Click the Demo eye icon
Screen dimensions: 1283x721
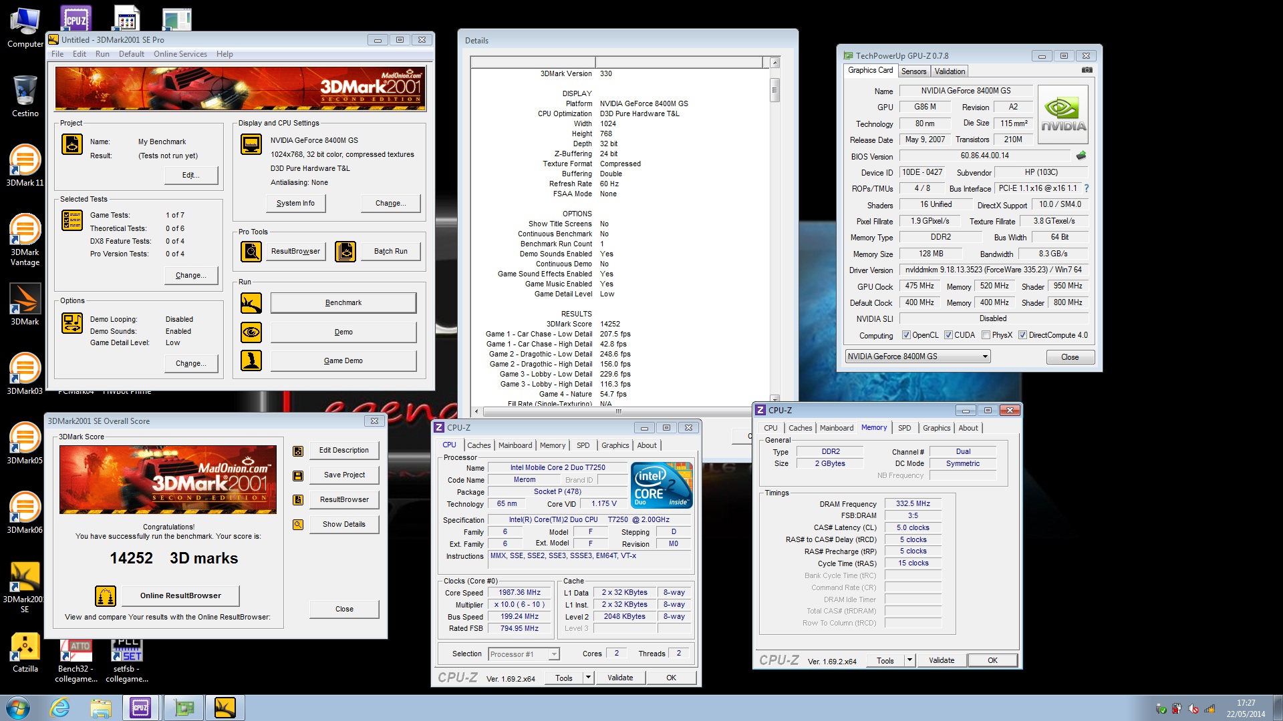(x=251, y=332)
